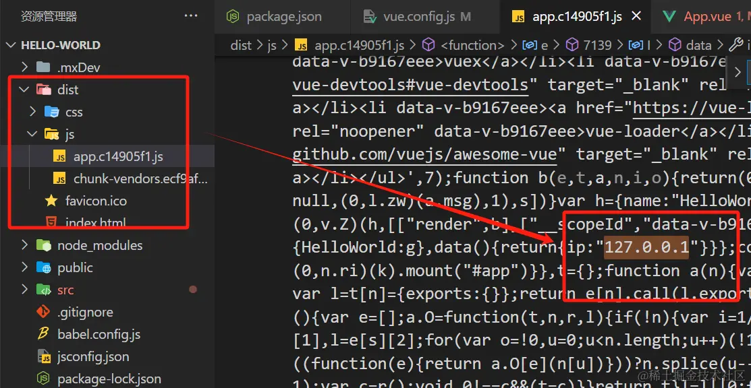The height and width of the screenshot is (388, 751).
Task: Expand the .mxDev folder chevron
Action: [x=24, y=67]
